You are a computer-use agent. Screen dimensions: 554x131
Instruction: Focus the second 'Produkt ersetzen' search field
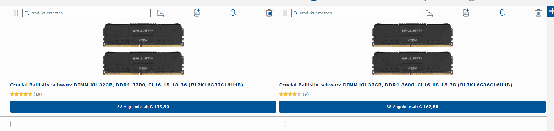point(356,13)
